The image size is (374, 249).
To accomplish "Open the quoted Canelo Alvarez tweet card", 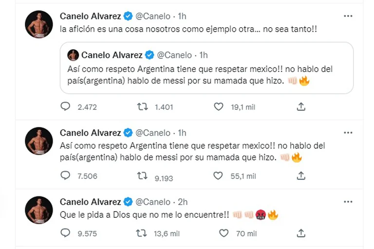I will tap(206, 68).
